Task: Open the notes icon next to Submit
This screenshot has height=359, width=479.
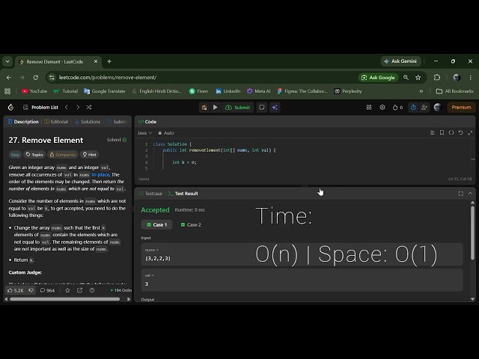Action: pyautogui.click(x=262, y=107)
